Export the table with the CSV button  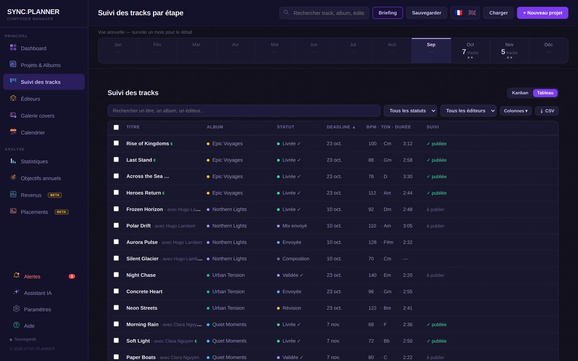[x=547, y=111]
